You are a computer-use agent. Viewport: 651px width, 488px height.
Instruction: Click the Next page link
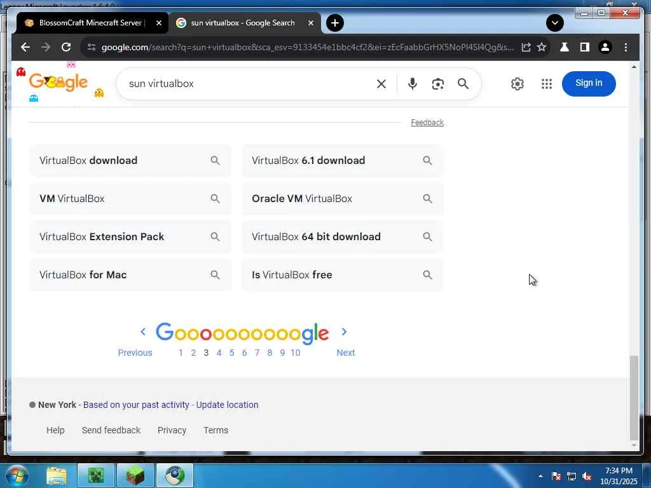click(x=345, y=353)
